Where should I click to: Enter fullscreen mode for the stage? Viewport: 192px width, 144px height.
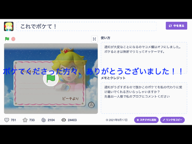coord(94,39)
